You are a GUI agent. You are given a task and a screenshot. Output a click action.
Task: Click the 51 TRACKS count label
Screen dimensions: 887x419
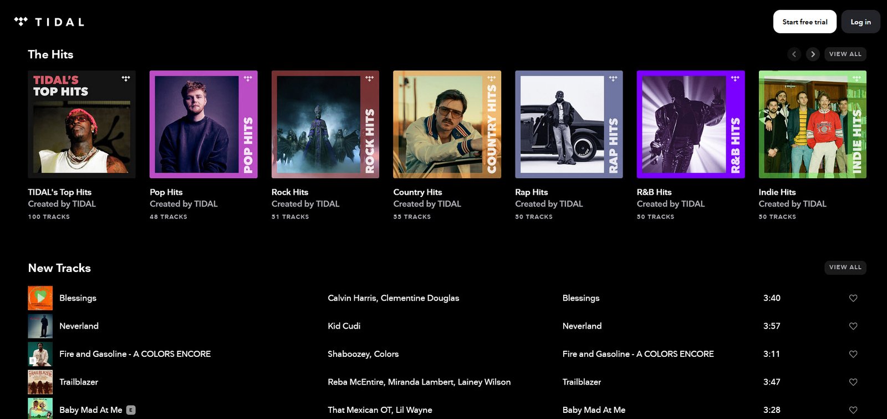pyautogui.click(x=290, y=217)
